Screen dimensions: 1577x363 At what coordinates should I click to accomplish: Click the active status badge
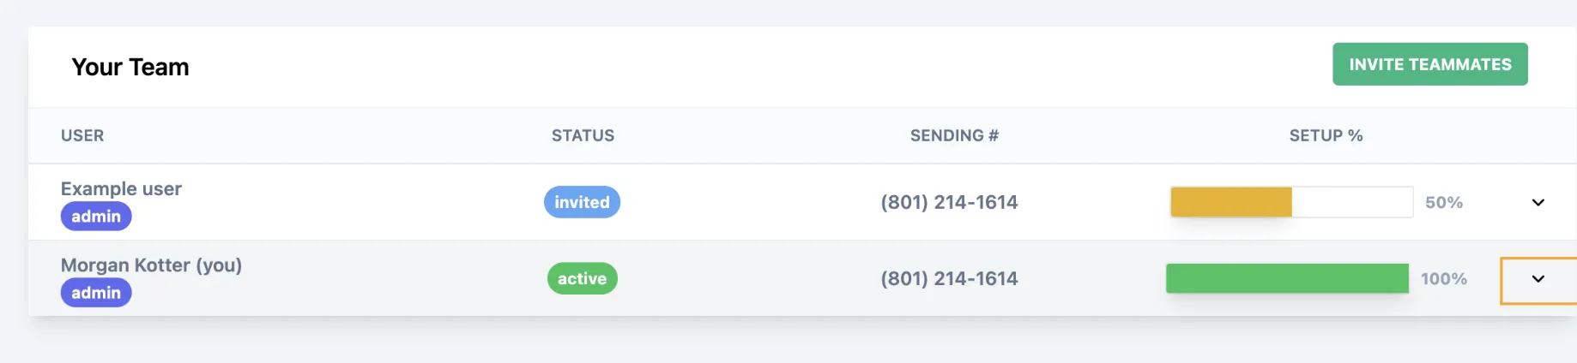pos(582,278)
